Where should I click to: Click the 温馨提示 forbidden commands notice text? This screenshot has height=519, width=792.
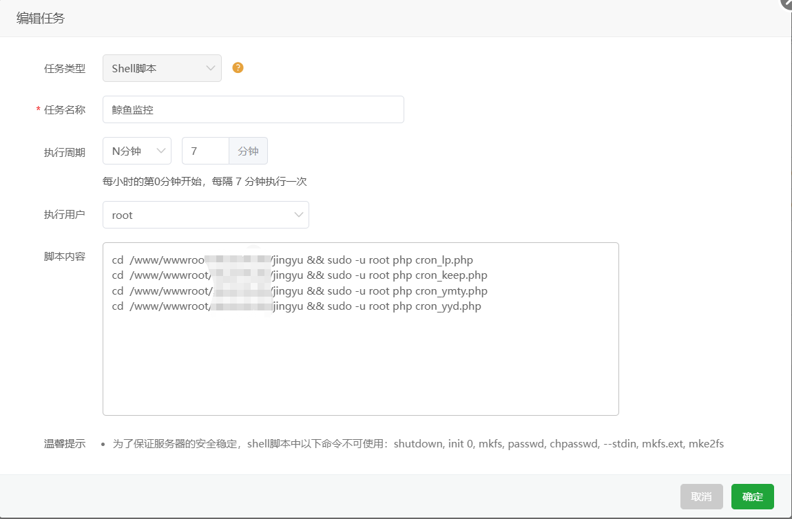pos(418,444)
